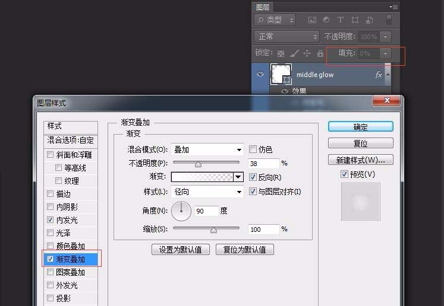Open the 混合模式 blend mode dropdown

[207, 149]
